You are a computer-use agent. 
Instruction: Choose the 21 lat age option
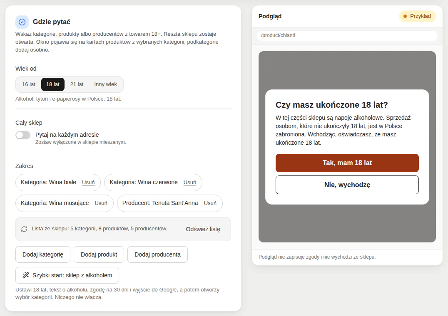click(77, 84)
